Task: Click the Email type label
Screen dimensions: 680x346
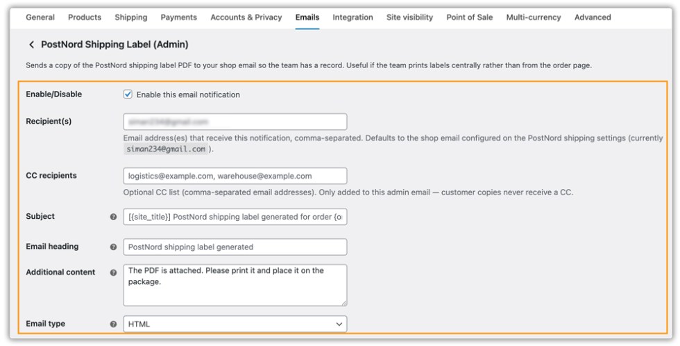Action: (x=46, y=324)
